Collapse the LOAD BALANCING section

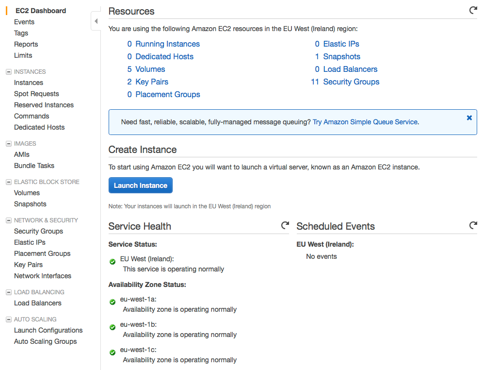click(9, 292)
